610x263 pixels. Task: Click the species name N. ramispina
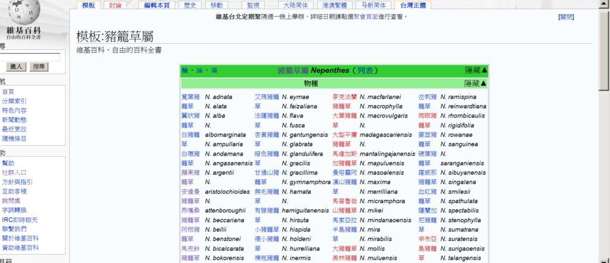(x=458, y=97)
